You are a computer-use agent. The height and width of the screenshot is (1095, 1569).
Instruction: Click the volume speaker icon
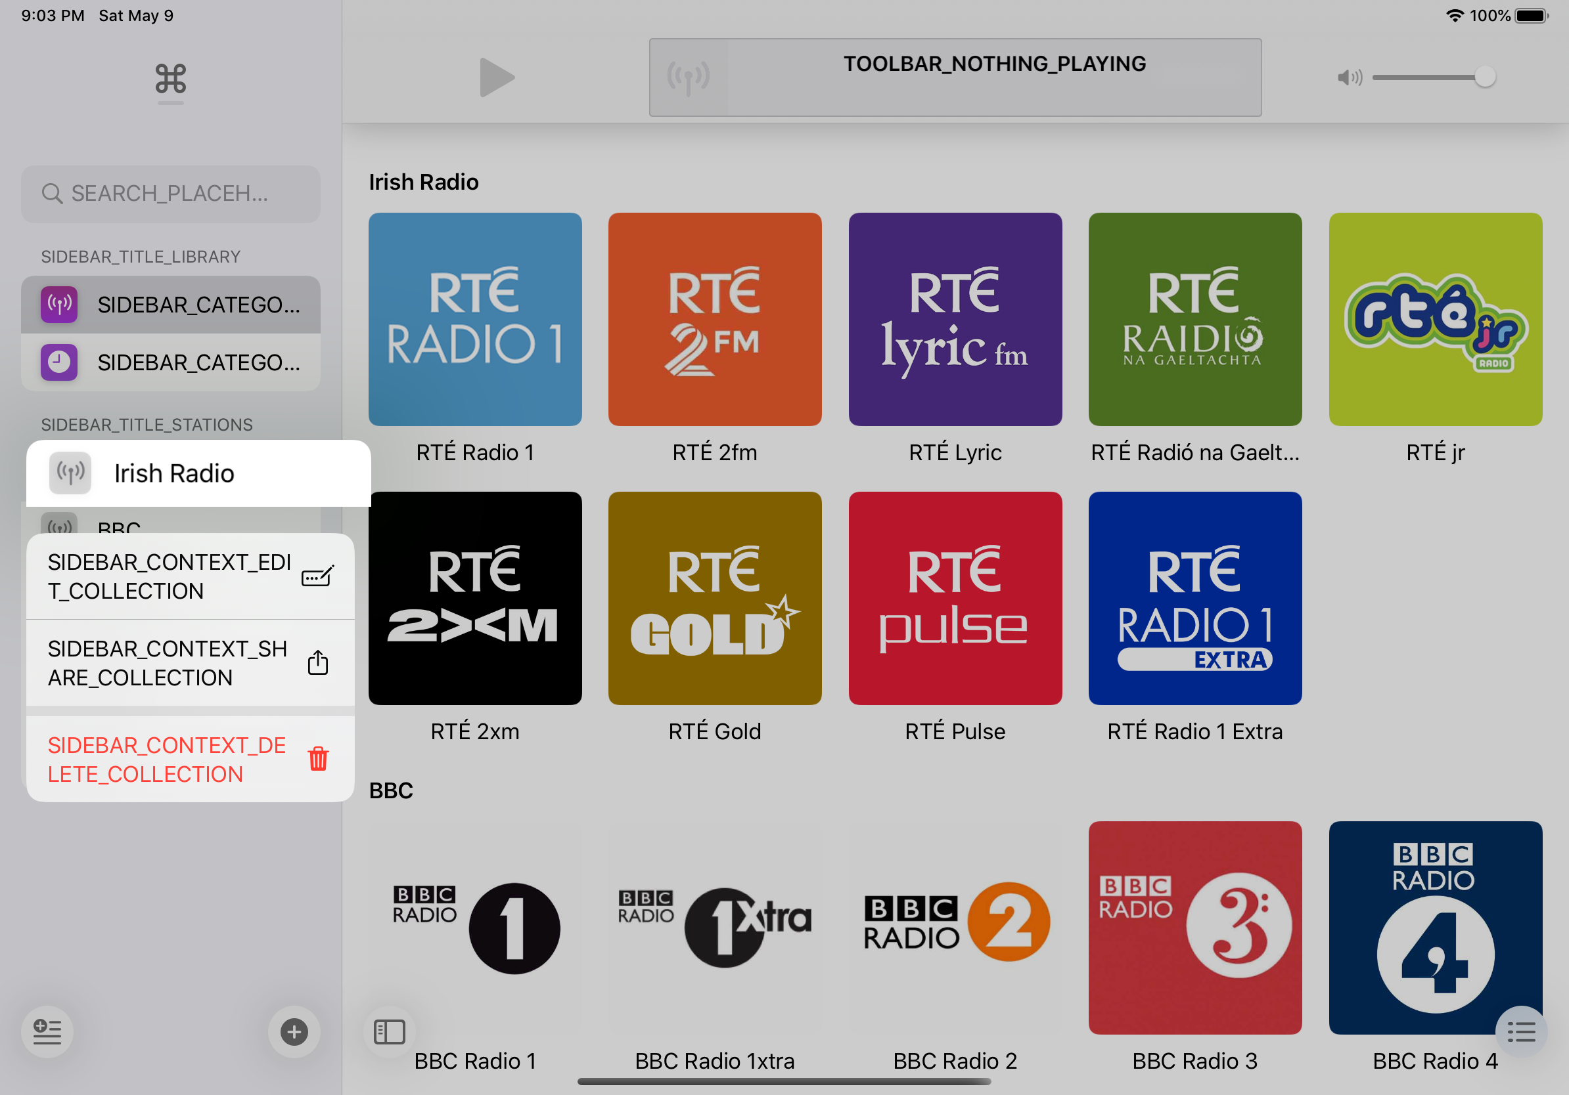1349,77
